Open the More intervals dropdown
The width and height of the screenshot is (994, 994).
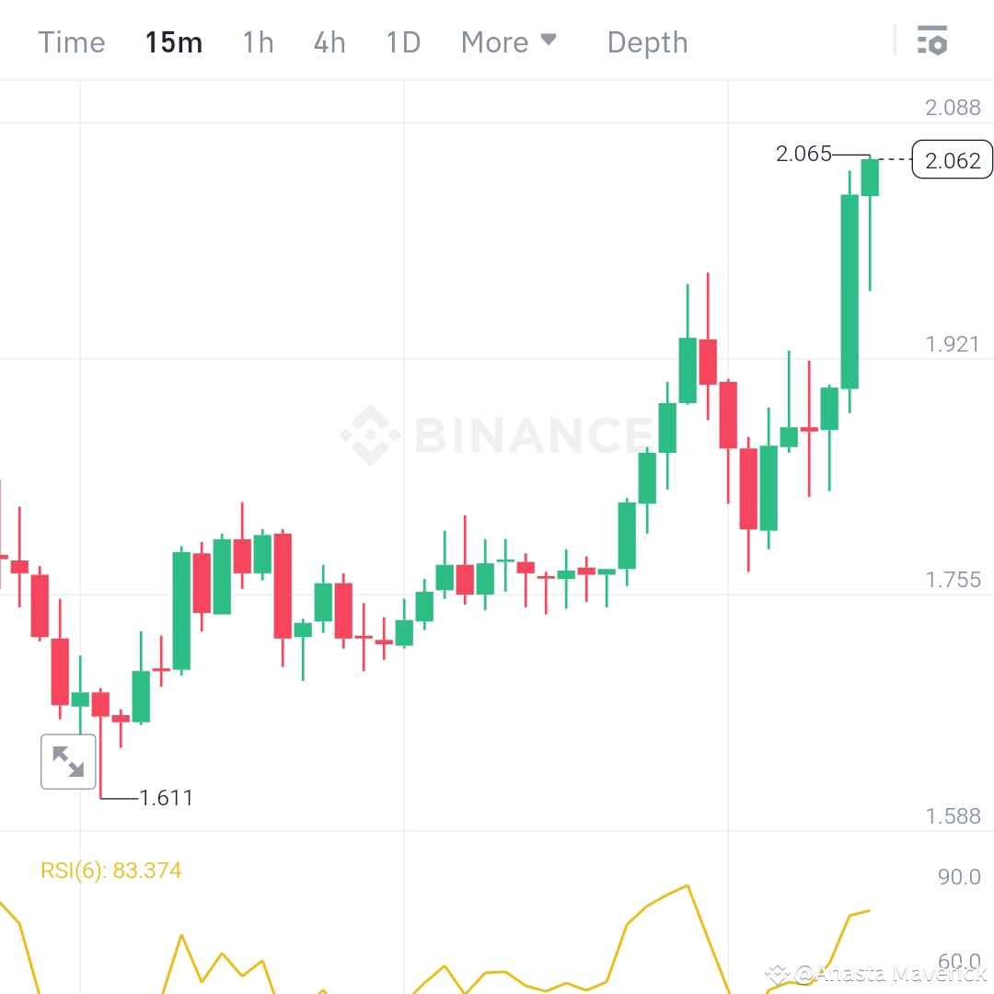tap(510, 41)
